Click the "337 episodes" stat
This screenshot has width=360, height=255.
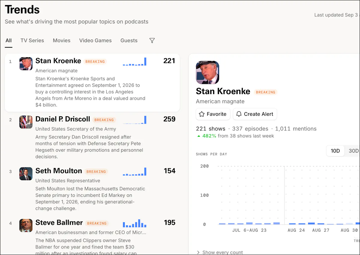click(x=250, y=129)
